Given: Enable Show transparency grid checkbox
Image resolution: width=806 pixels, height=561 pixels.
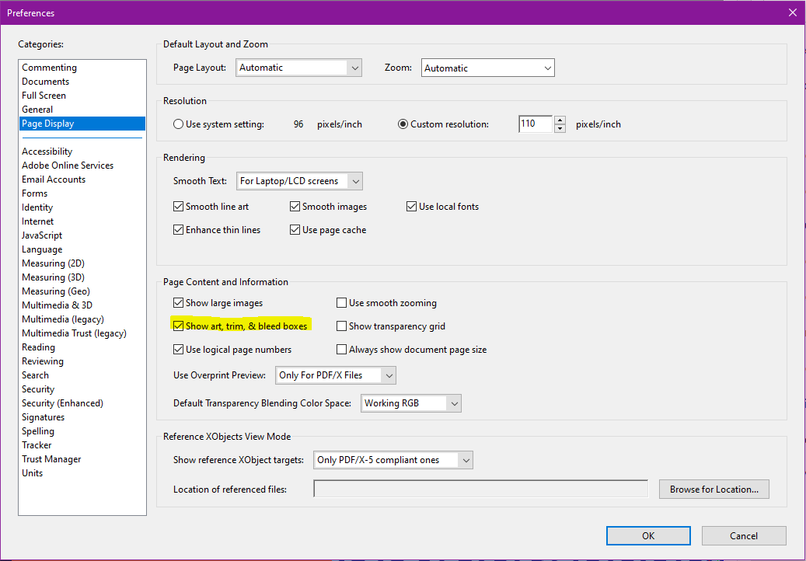Looking at the screenshot, I should (x=341, y=326).
